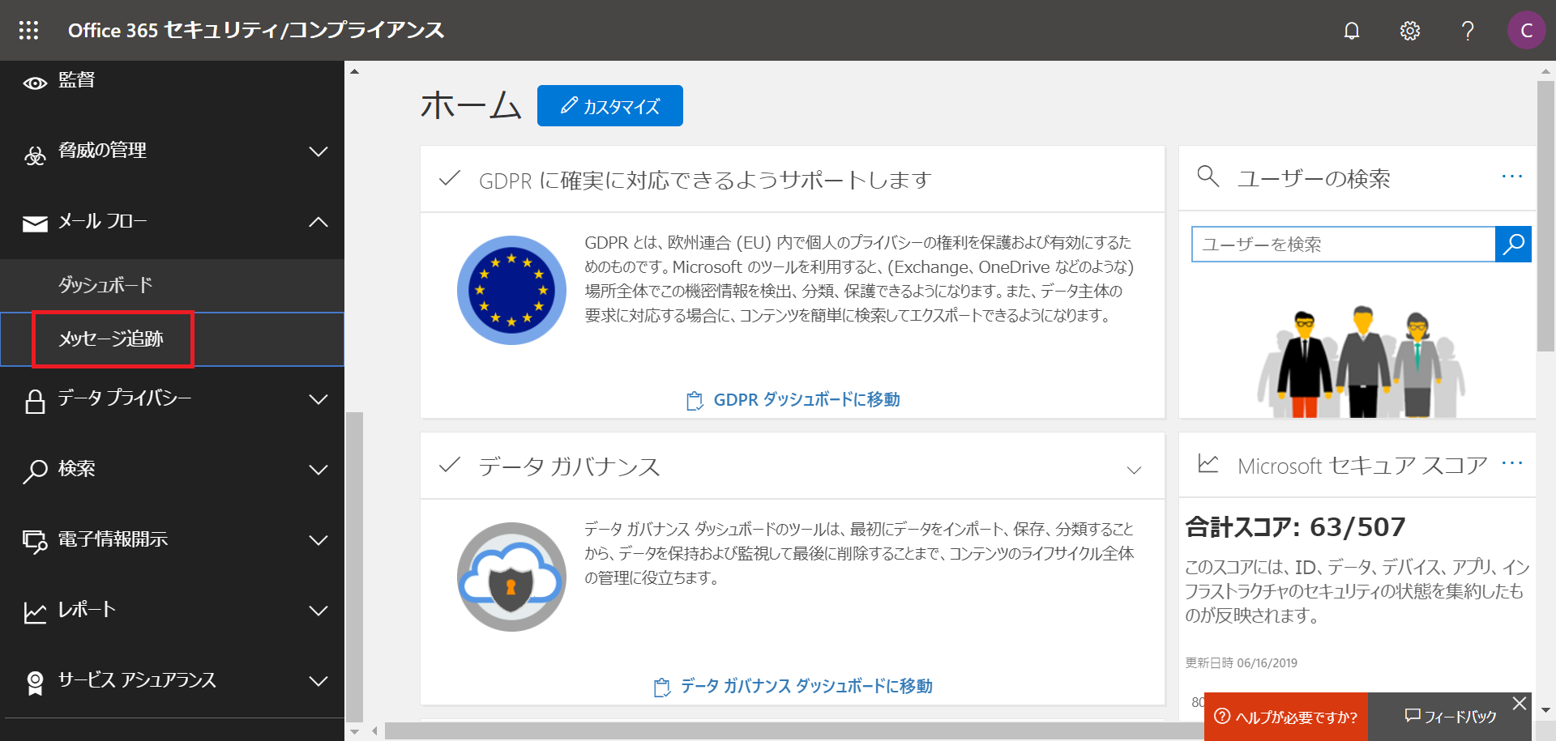1556x741 pixels.
Task: Click the データ プライバシー lock icon
Action: coord(35,402)
